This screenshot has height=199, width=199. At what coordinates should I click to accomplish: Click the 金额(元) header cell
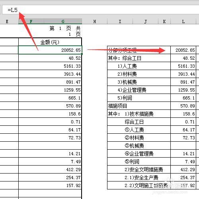[x=50, y=42]
